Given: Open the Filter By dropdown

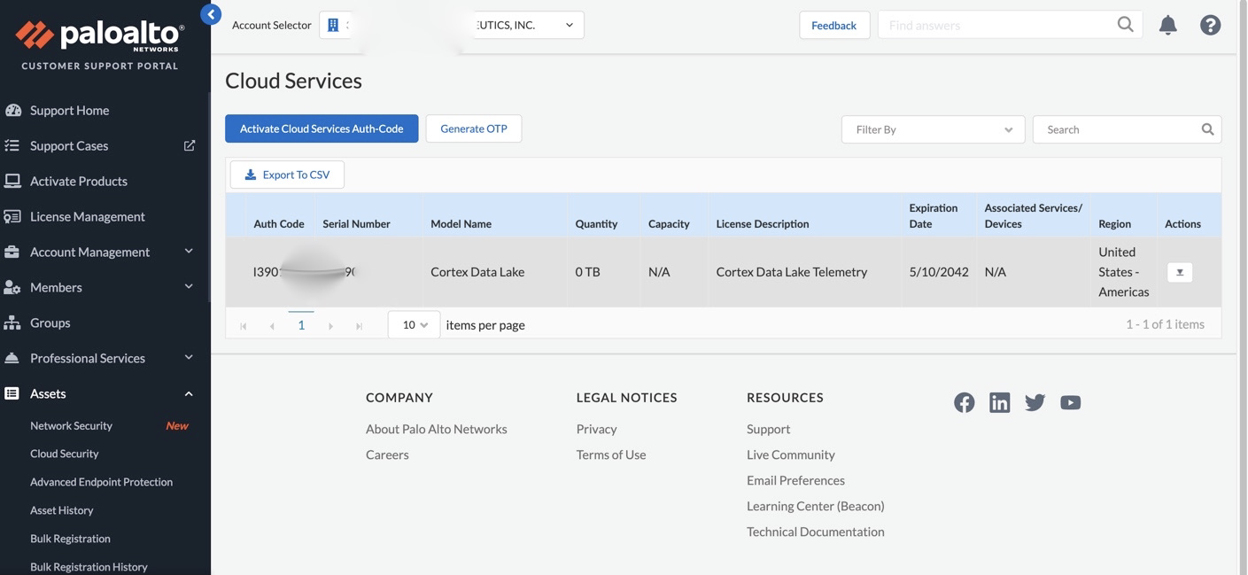Looking at the screenshot, I should (x=932, y=129).
